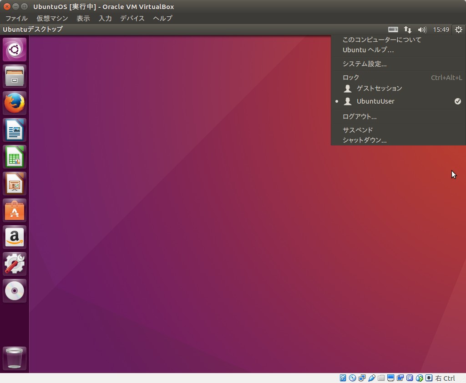Open the Ubuntu Dash search launcher
The image size is (466, 383).
coord(15,50)
